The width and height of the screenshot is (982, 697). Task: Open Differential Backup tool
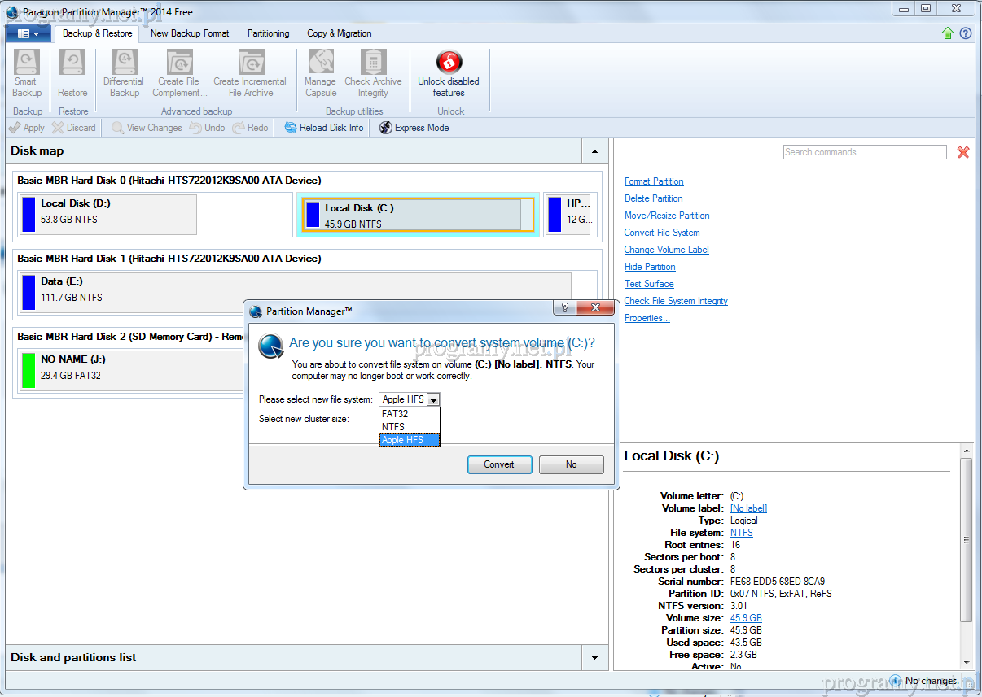[x=124, y=63]
